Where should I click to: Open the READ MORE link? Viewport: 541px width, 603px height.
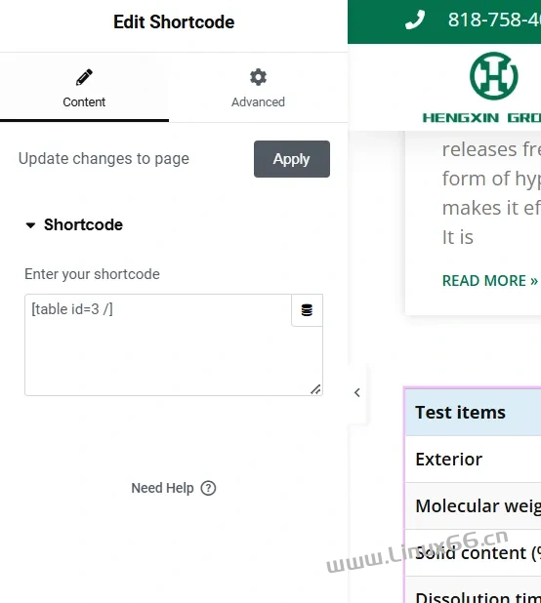pyautogui.click(x=490, y=281)
